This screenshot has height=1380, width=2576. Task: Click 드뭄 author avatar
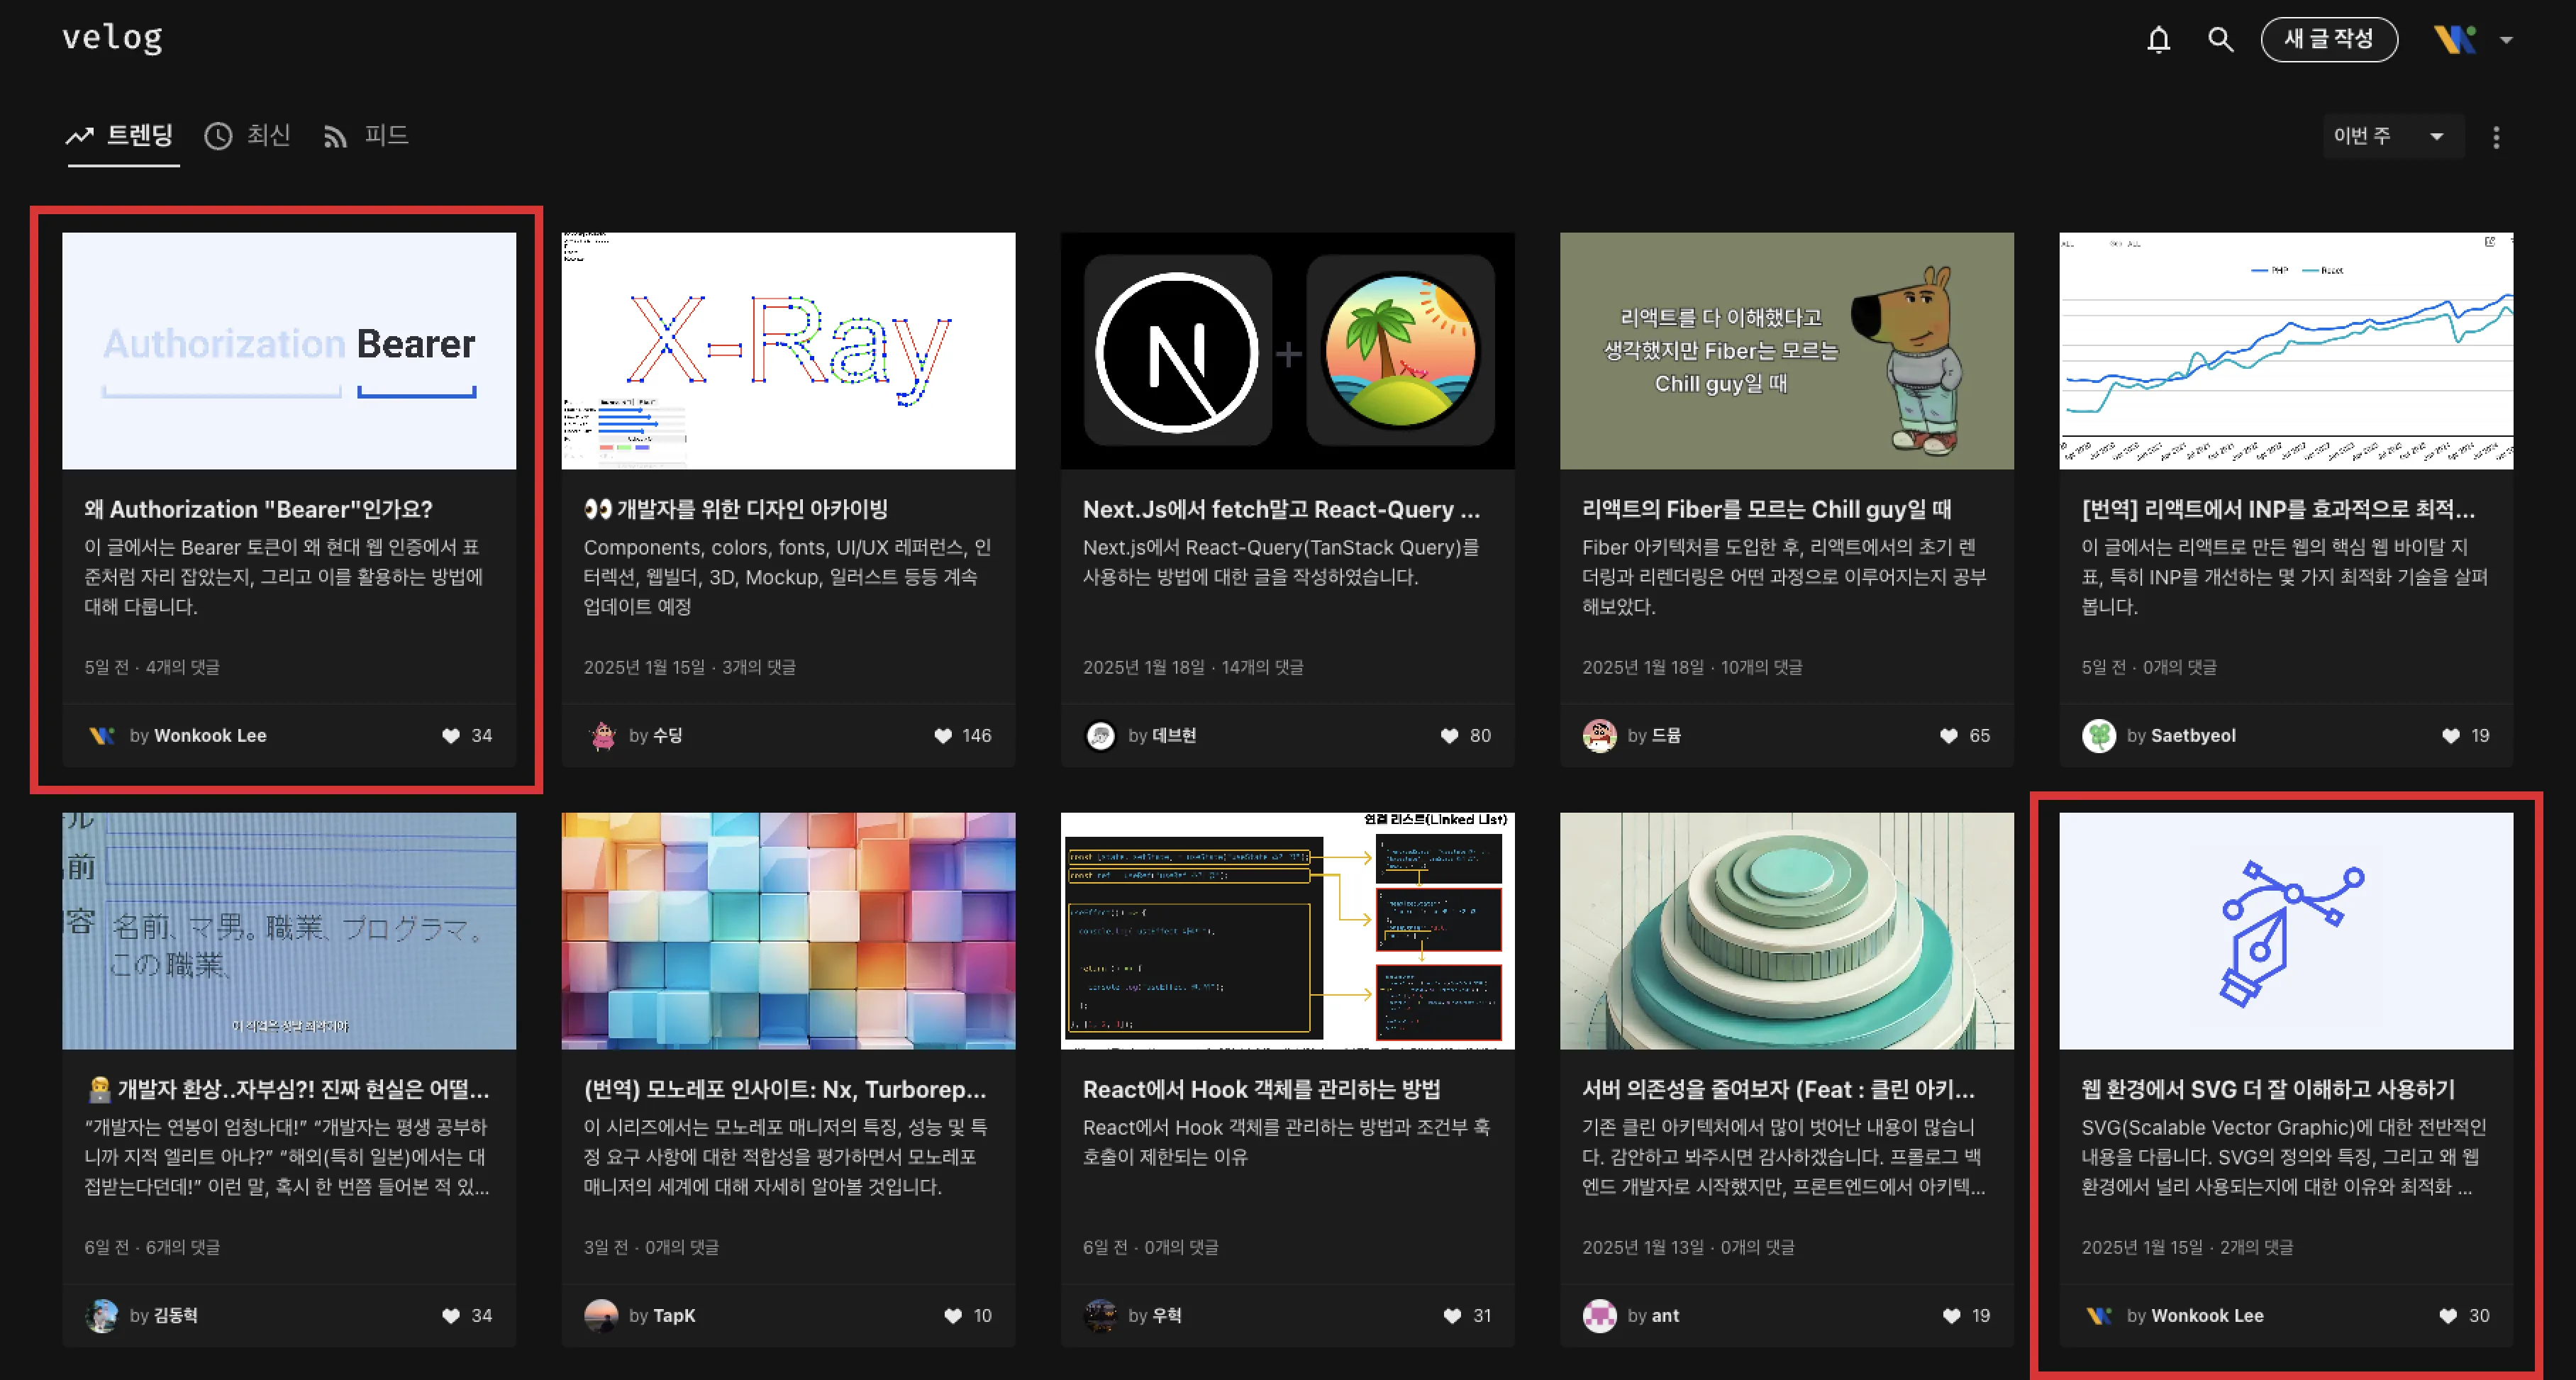[1599, 736]
